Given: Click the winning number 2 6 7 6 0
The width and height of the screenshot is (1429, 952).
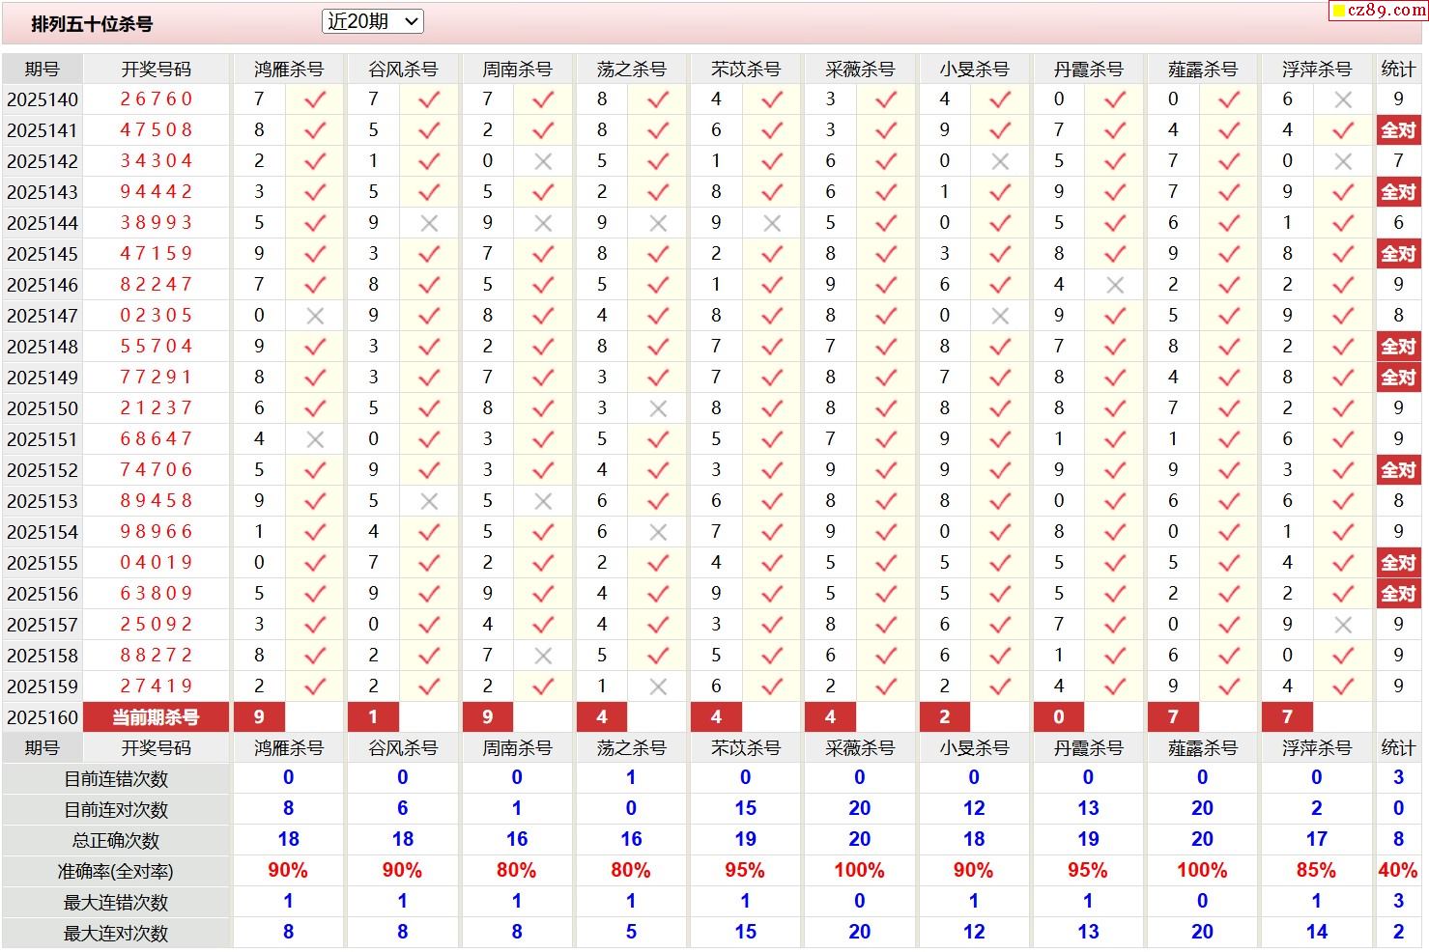Looking at the screenshot, I should click(x=157, y=99).
